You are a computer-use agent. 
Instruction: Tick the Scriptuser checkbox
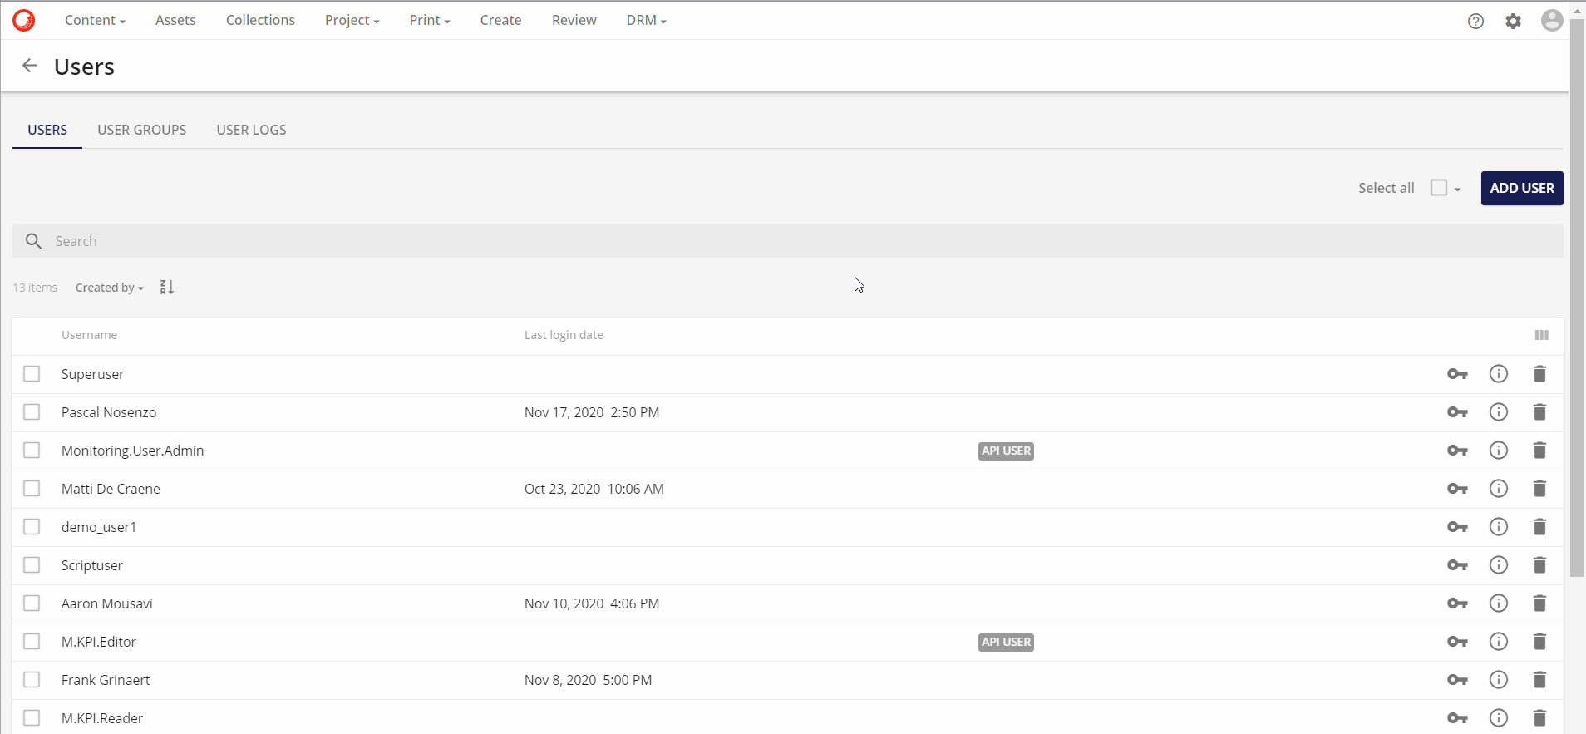click(x=32, y=565)
